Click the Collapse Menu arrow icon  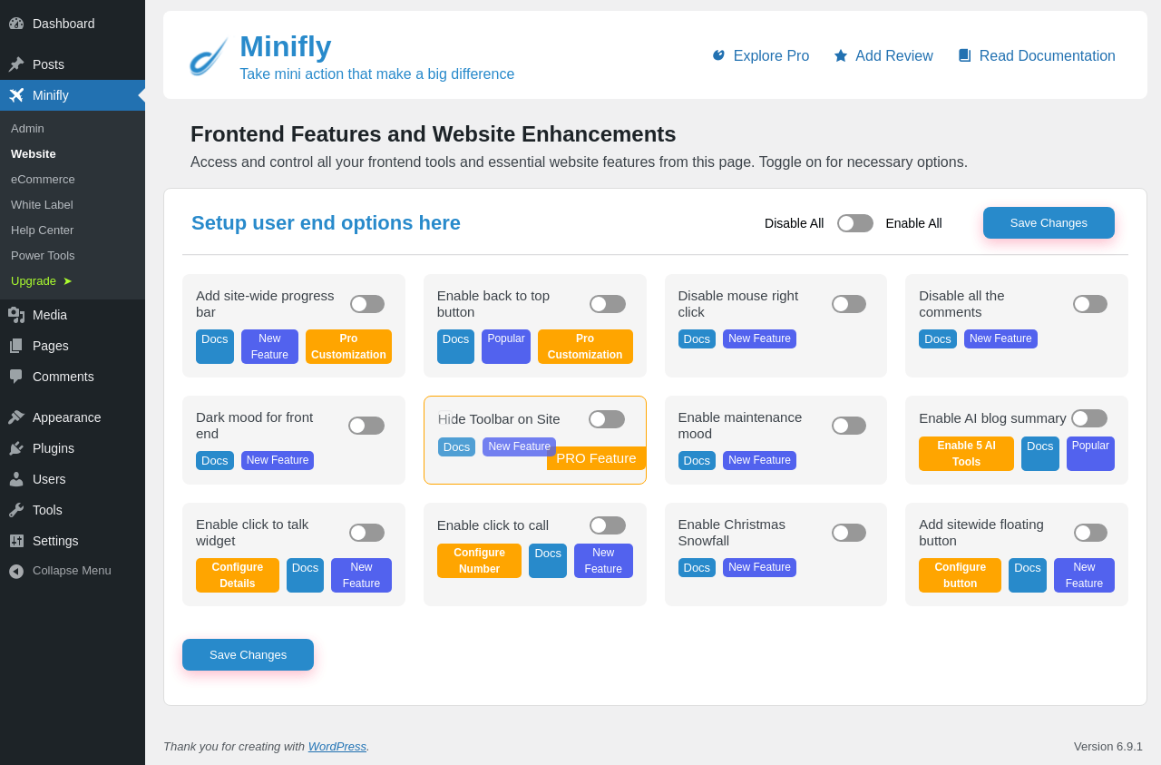(x=16, y=571)
